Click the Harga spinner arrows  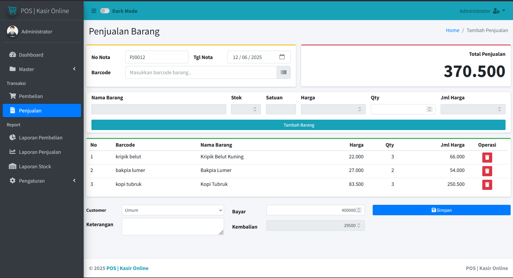coord(360,109)
